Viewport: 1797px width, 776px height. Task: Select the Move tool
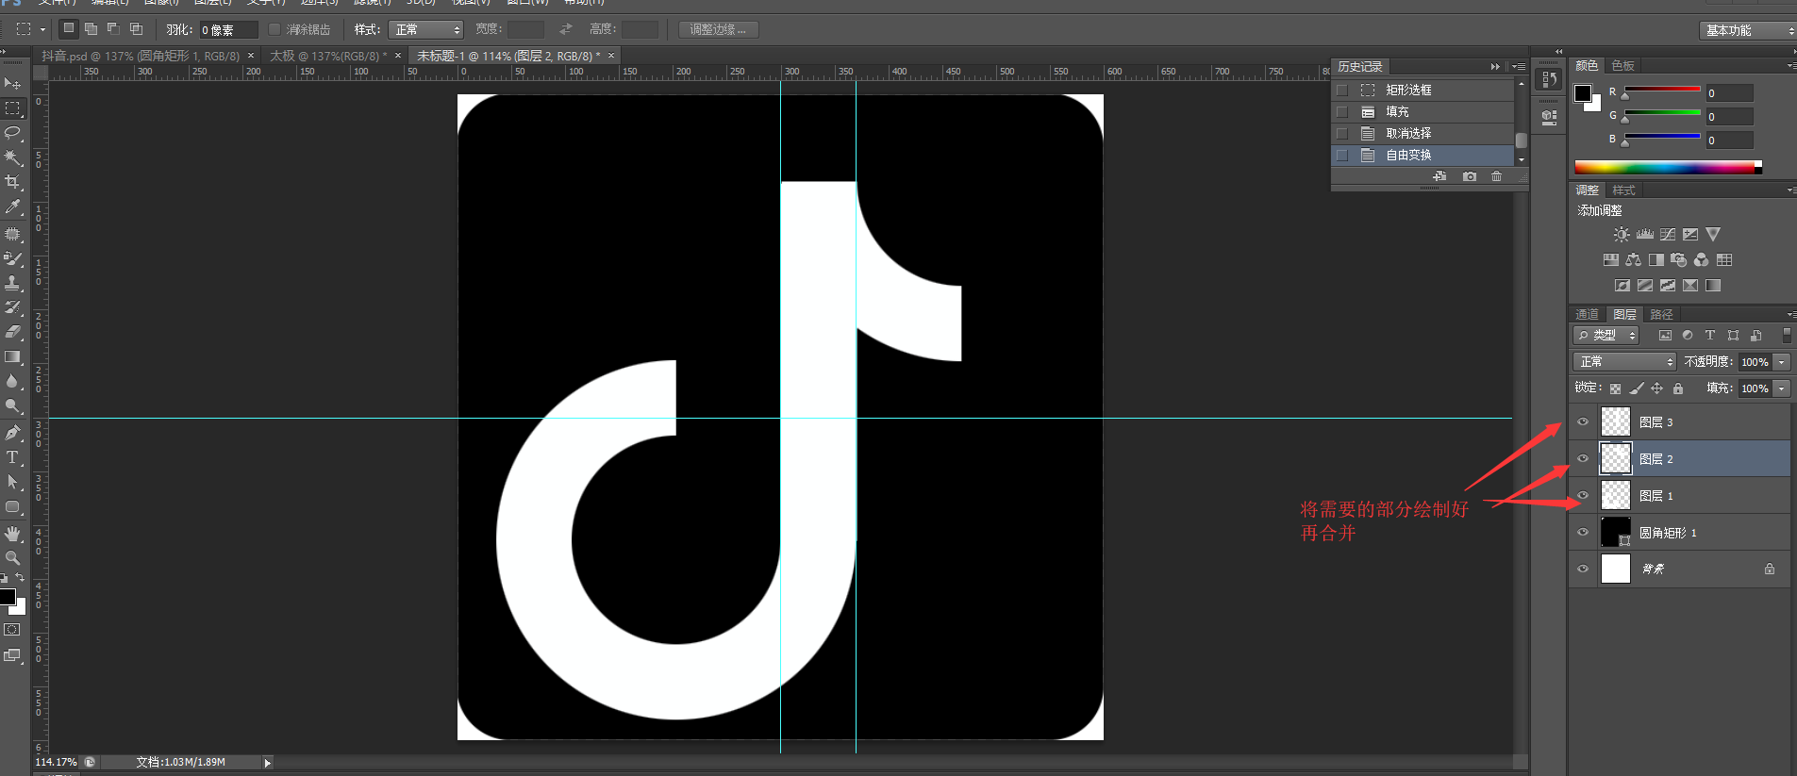(x=12, y=84)
